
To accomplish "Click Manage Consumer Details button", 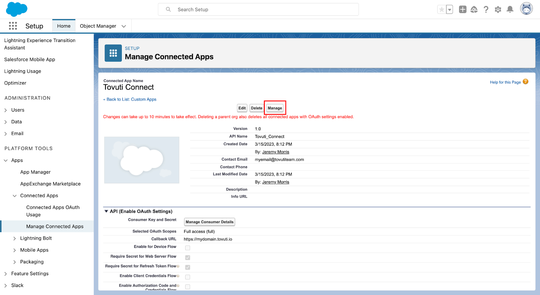I will (210, 222).
